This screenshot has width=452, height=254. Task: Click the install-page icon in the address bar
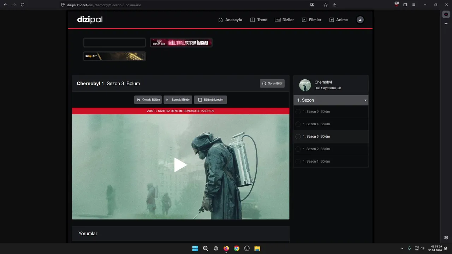tap(312, 5)
